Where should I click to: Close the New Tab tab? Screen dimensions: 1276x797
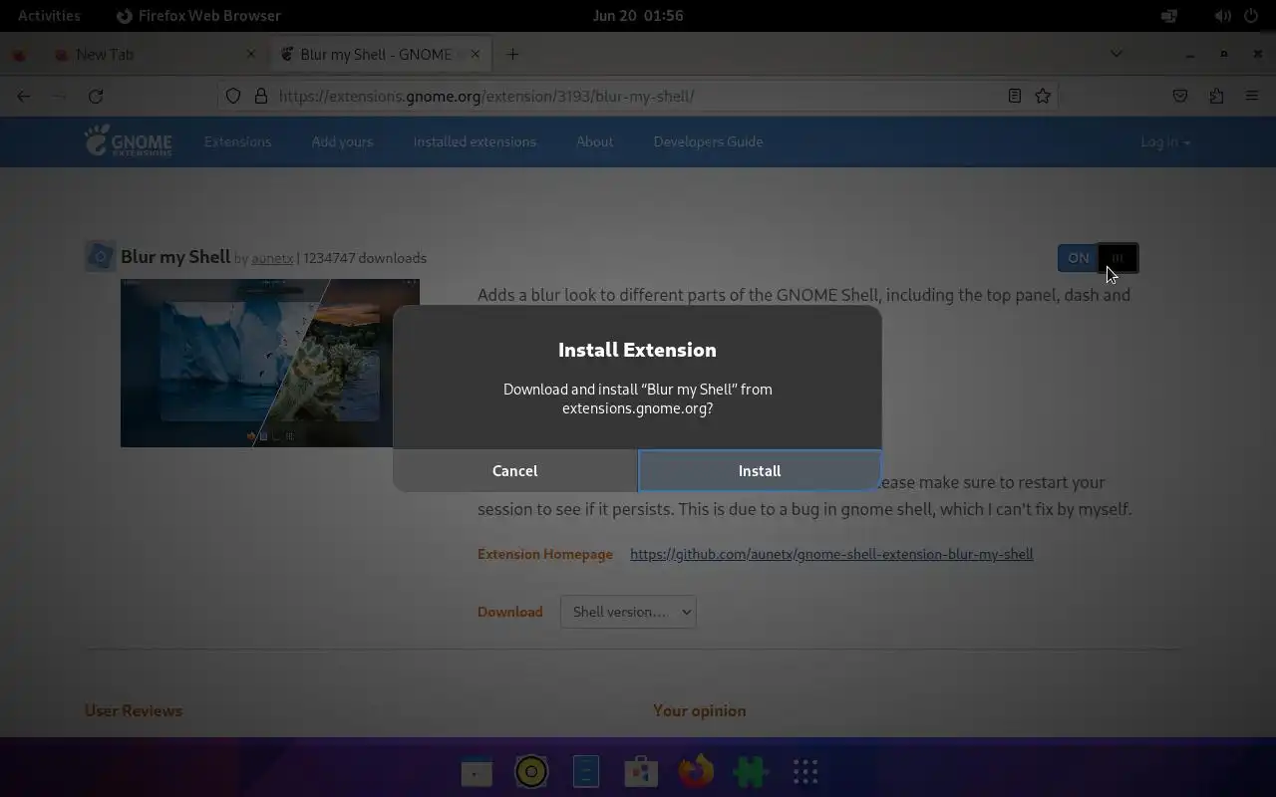tap(250, 54)
